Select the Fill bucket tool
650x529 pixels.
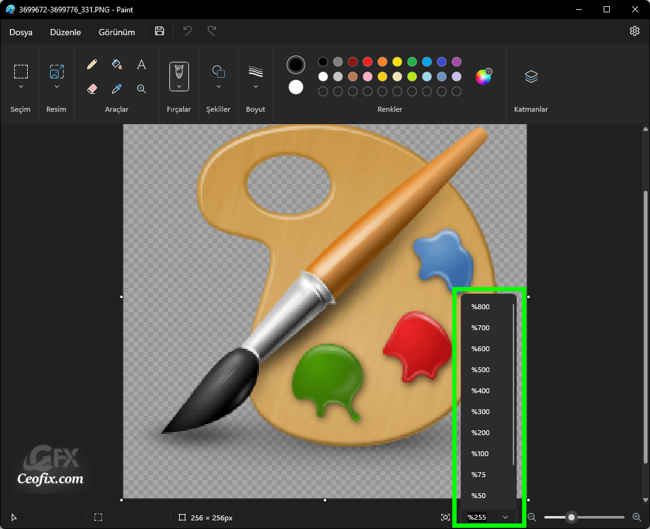[117, 64]
